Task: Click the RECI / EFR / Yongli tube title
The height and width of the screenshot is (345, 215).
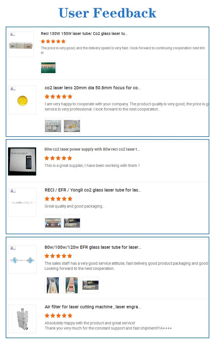Action: coord(93,190)
